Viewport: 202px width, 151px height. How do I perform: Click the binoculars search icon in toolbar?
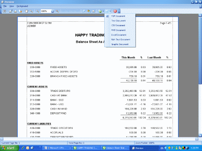pos(4,11)
